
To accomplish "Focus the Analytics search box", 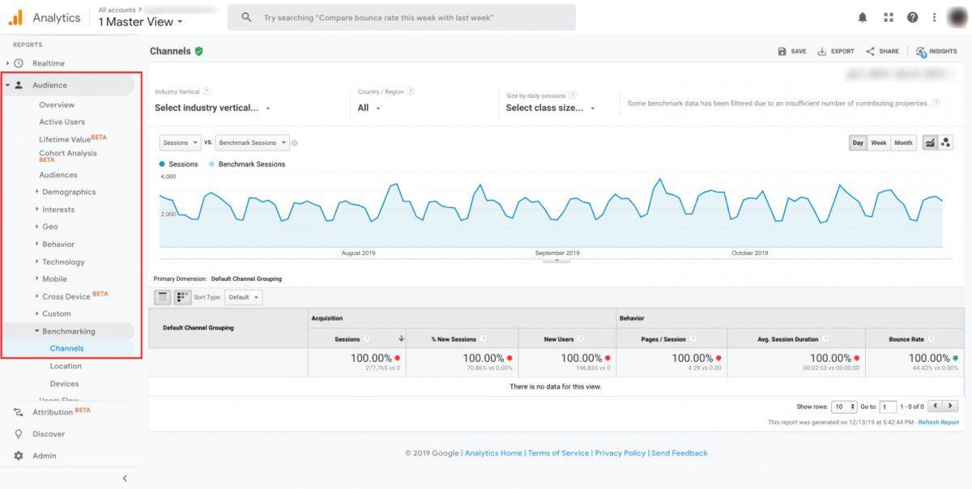I will click(x=402, y=17).
